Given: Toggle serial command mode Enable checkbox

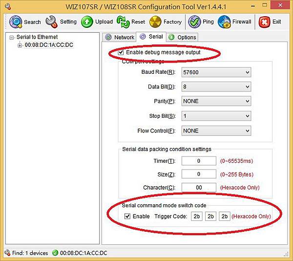Looking at the screenshot, I should click(x=127, y=217).
